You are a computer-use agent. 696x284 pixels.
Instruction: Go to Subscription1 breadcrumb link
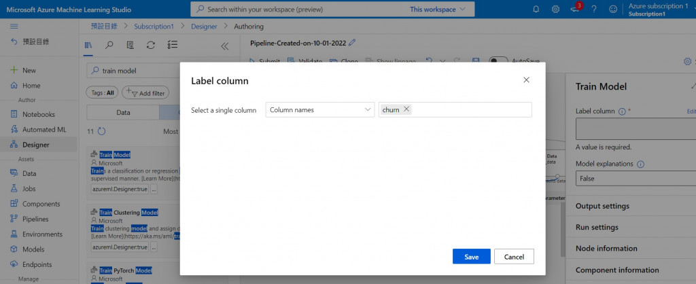coord(154,26)
